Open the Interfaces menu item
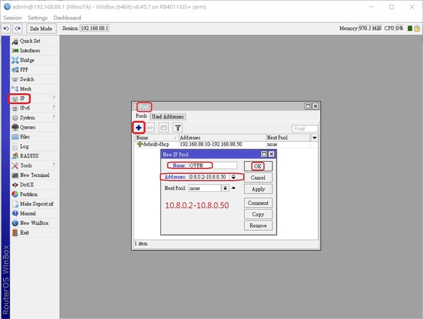This screenshot has height=319, width=423. [35, 50]
